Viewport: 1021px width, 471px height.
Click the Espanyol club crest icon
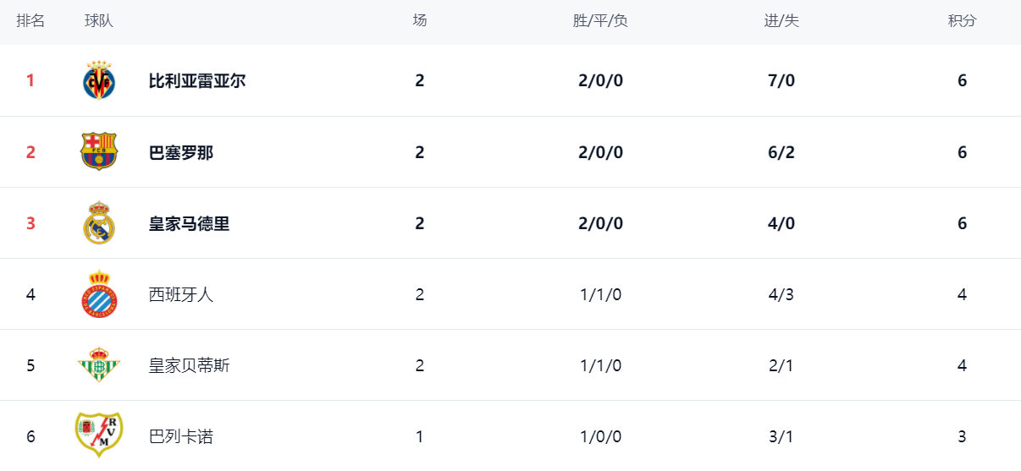coord(99,294)
